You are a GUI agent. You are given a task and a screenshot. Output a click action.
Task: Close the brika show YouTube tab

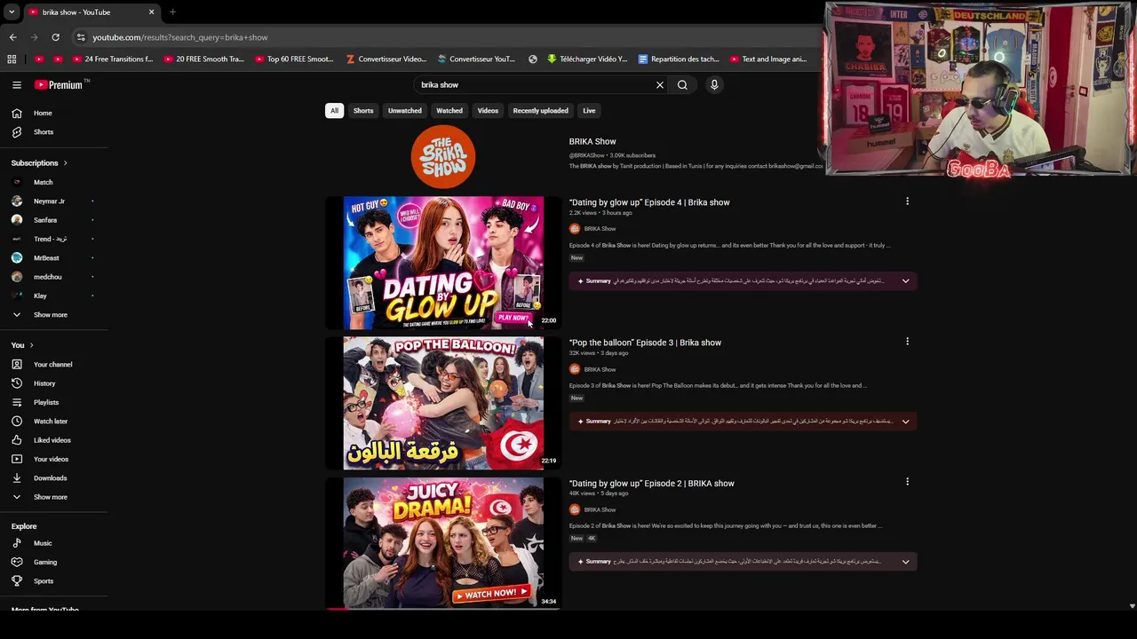tap(151, 12)
